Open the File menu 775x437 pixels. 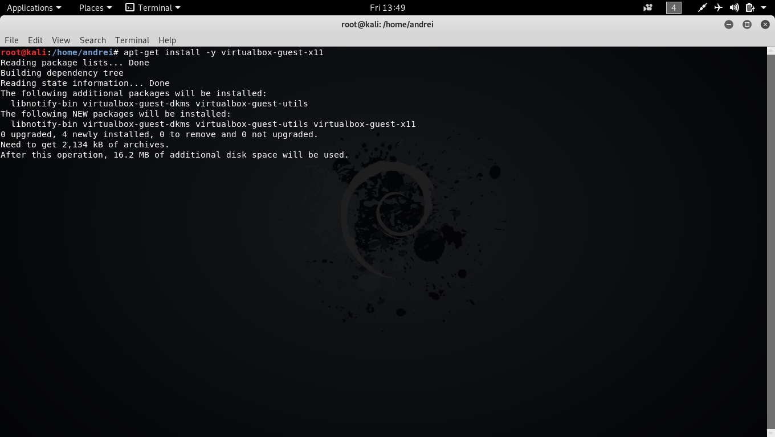[x=11, y=40]
